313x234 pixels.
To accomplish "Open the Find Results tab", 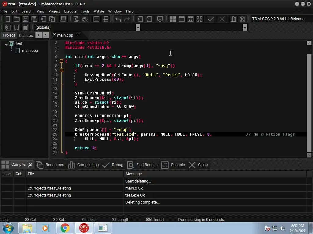I will coord(142,165).
